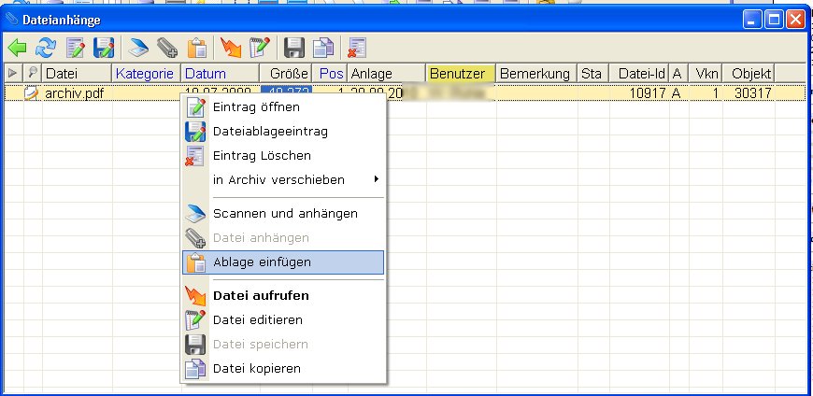
Task: Sort by the Kategorie column header
Action: coord(144,73)
